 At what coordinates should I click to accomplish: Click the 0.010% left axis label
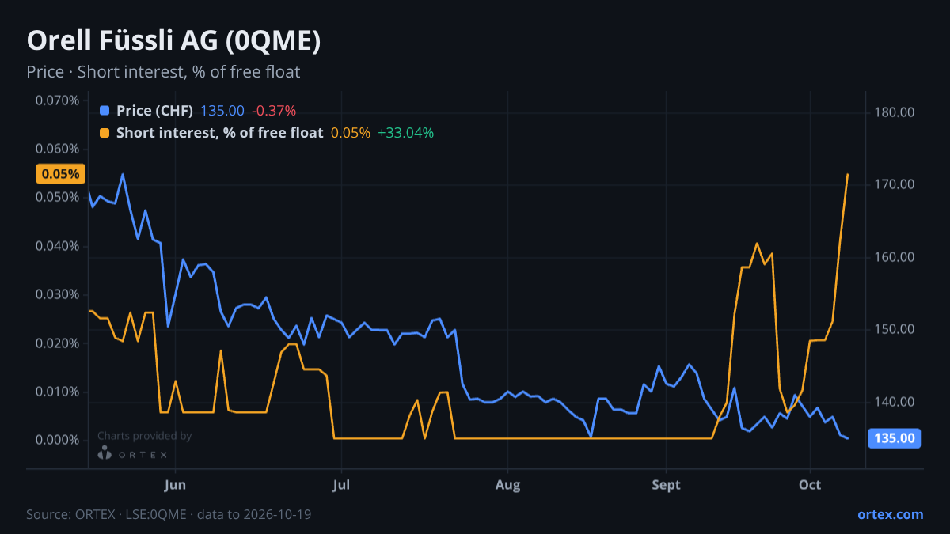pos(57,392)
